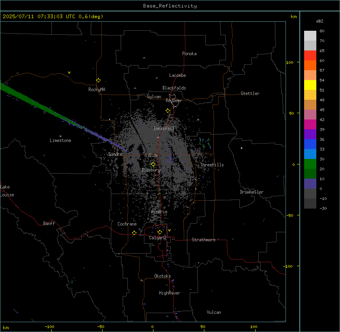Click the Blackfalds label

[174, 88]
